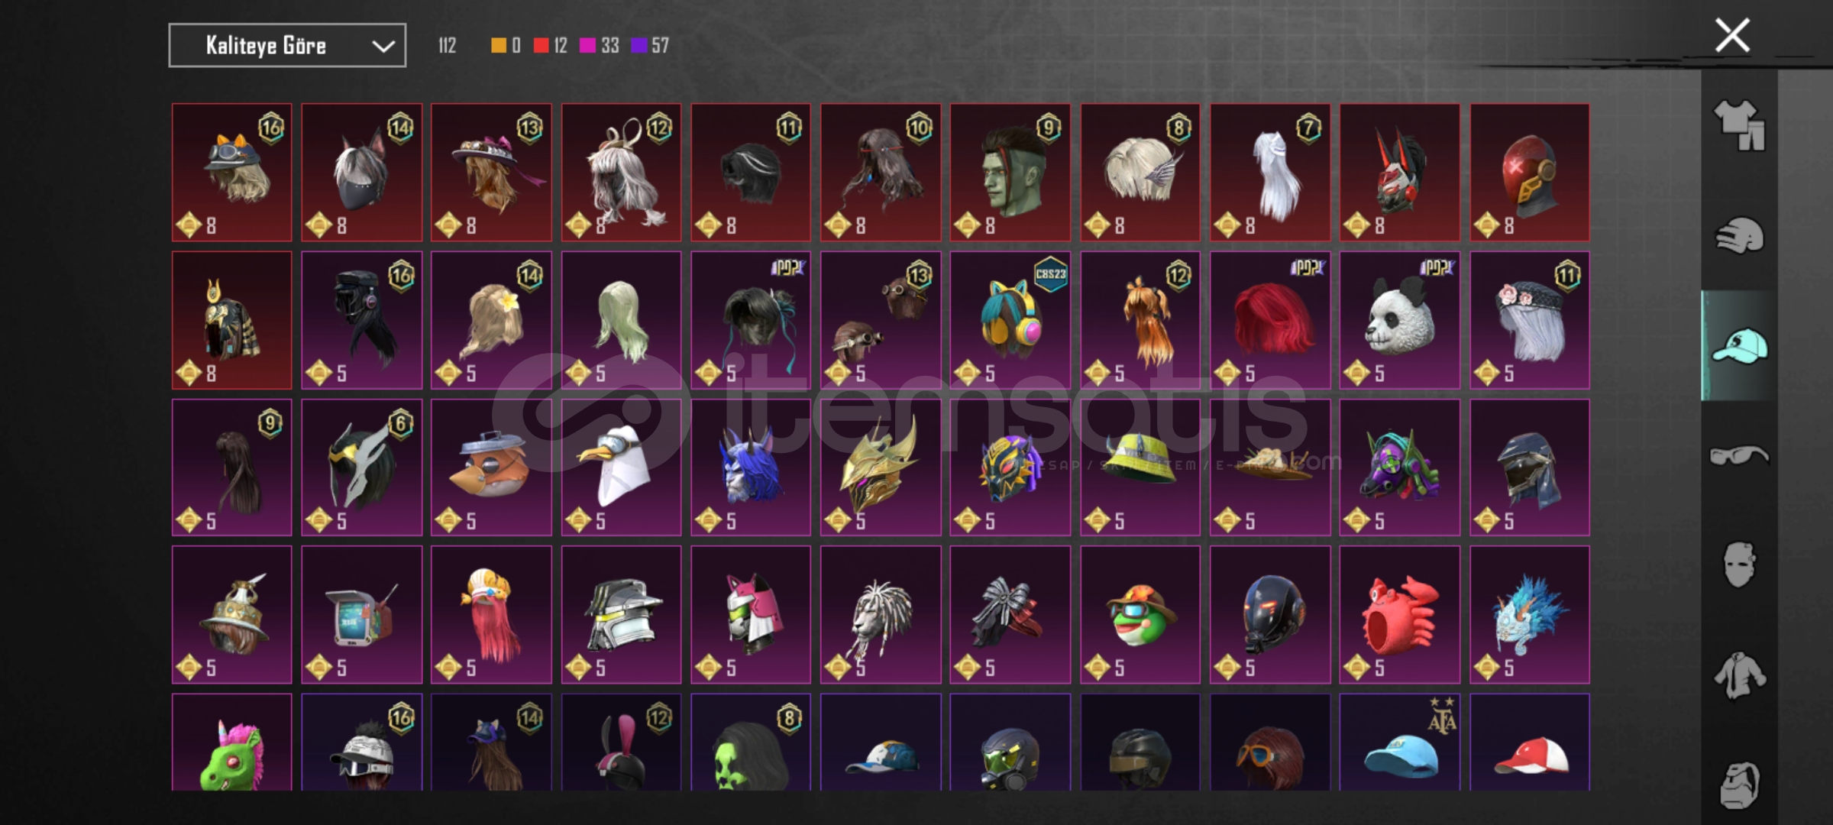The image size is (1833, 825).
Task: Select the face mask category icon
Action: pyautogui.click(x=1739, y=565)
